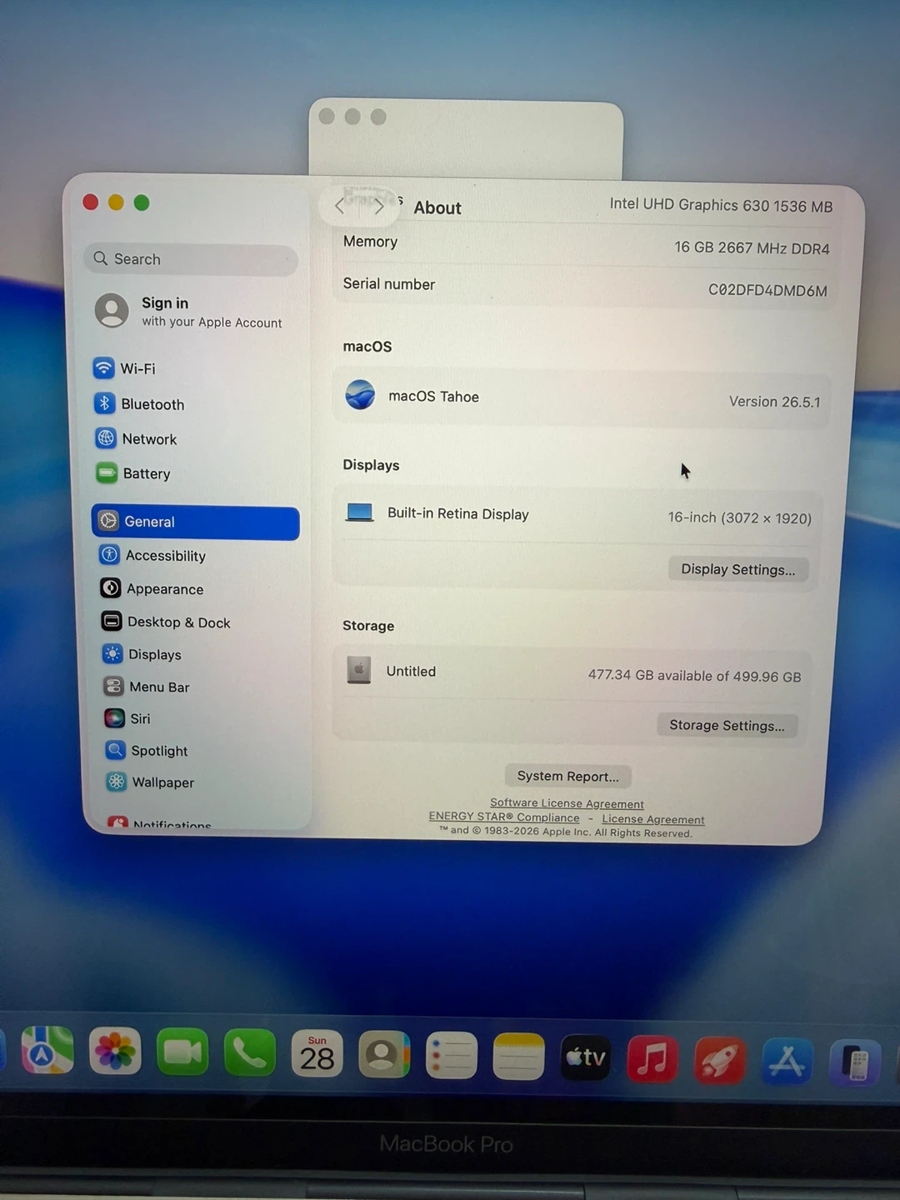
Task: Open Spotlight settings
Action: 147,751
